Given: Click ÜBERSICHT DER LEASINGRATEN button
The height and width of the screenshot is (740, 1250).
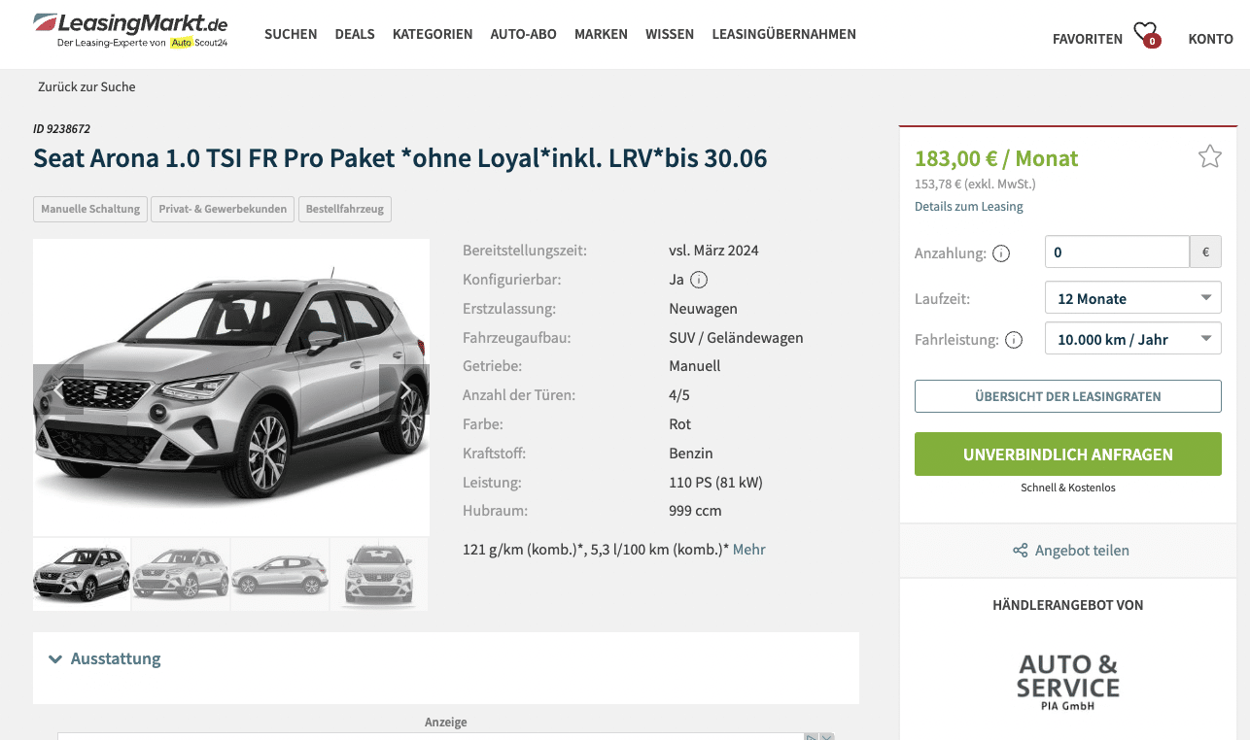Looking at the screenshot, I should [1067, 396].
